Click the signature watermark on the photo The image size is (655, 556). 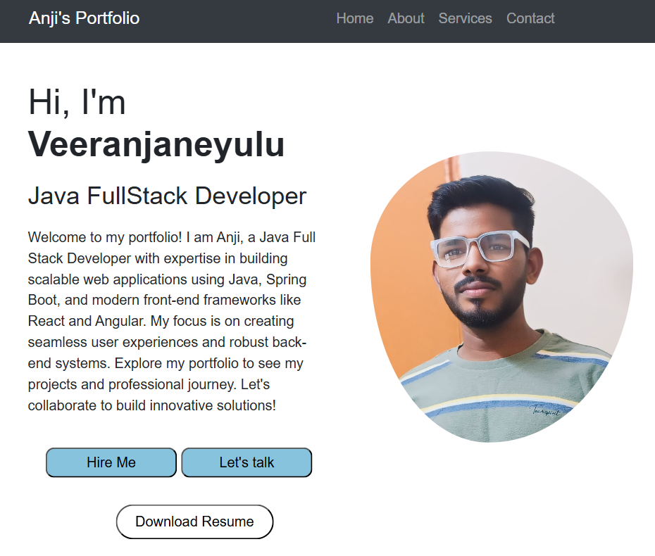(x=544, y=410)
